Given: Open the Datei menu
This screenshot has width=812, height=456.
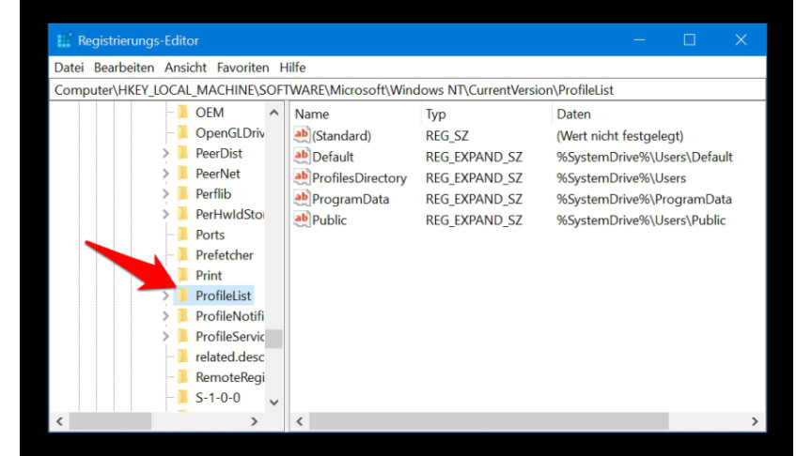Looking at the screenshot, I should (x=69, y=68).
